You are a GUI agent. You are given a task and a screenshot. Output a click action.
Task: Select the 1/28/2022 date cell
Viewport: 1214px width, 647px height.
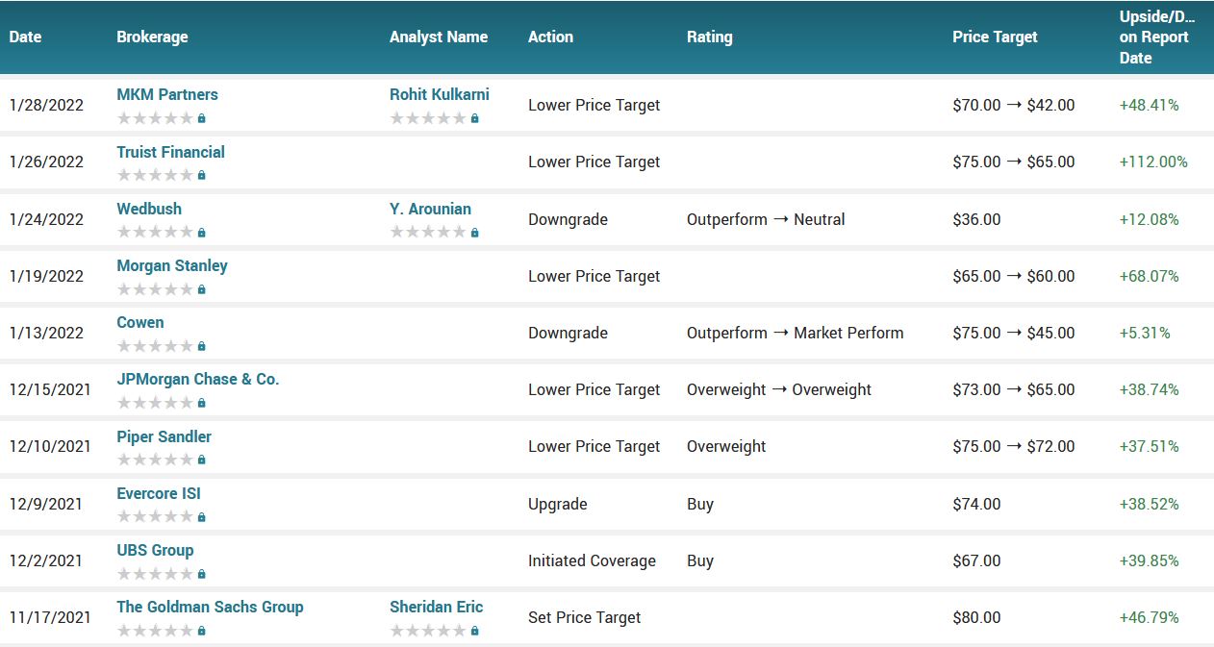point(46,105)
